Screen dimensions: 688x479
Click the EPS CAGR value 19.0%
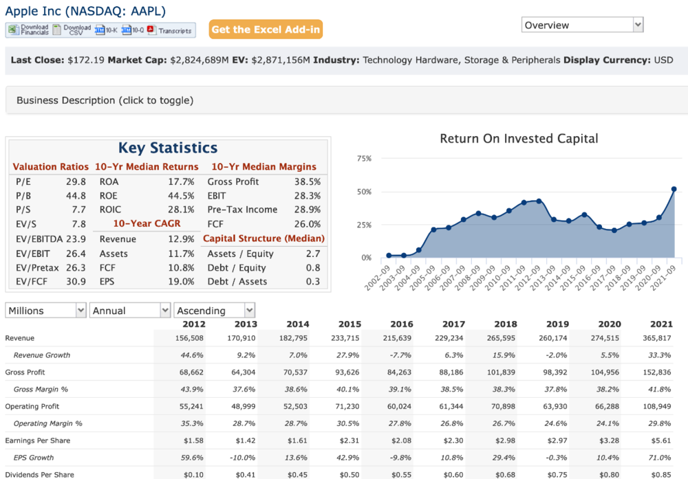[x=181, y=281]
